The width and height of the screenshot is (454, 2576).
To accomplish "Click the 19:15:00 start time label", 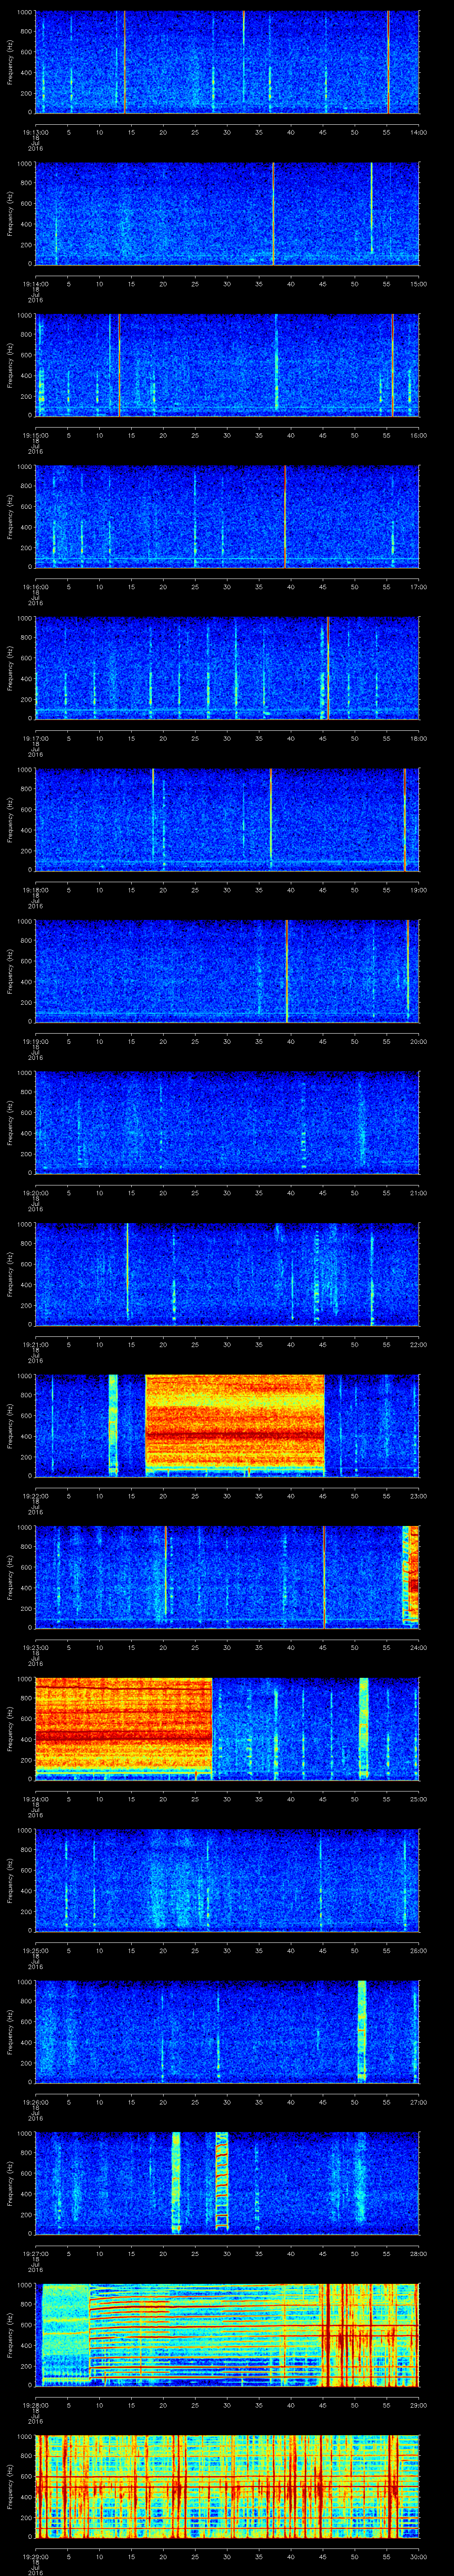I will (x=36, y=435).
